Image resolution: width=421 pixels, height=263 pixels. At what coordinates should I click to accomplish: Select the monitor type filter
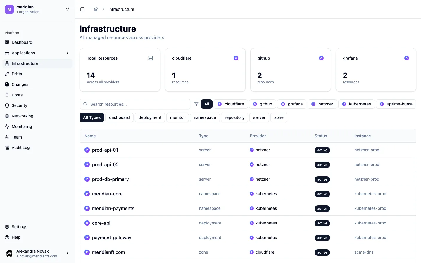point(177,117)
